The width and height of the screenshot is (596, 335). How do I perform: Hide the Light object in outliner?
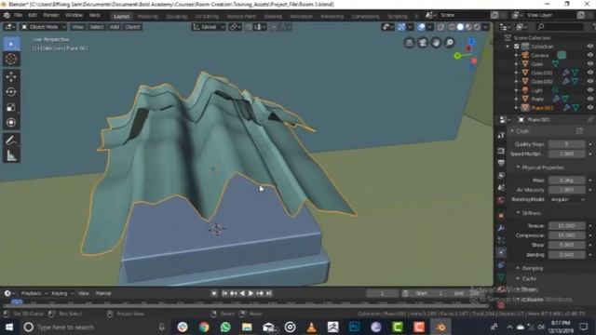click(x=589, y=90)
